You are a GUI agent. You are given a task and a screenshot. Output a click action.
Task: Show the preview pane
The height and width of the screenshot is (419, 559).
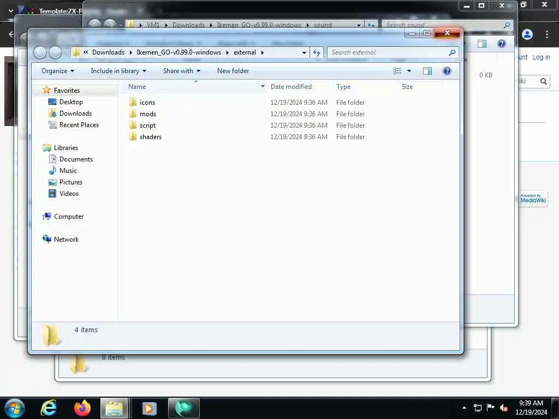click(427, 71)
